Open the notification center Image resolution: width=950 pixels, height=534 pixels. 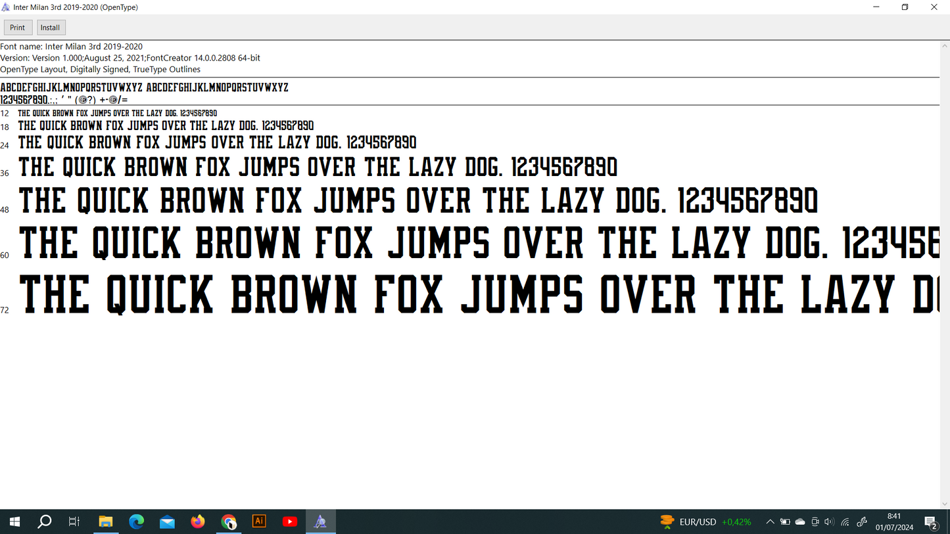pos(931,522)
